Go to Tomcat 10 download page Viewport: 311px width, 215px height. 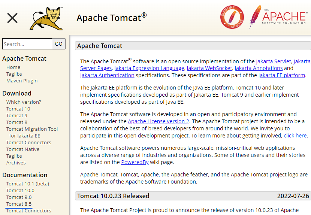pos(18,109)
